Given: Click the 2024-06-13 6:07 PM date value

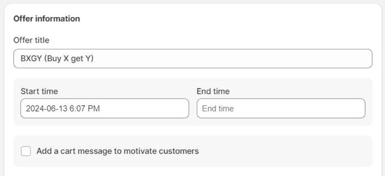Looking at the screenshot, I should pyautogui.click(x=62, y=108).
